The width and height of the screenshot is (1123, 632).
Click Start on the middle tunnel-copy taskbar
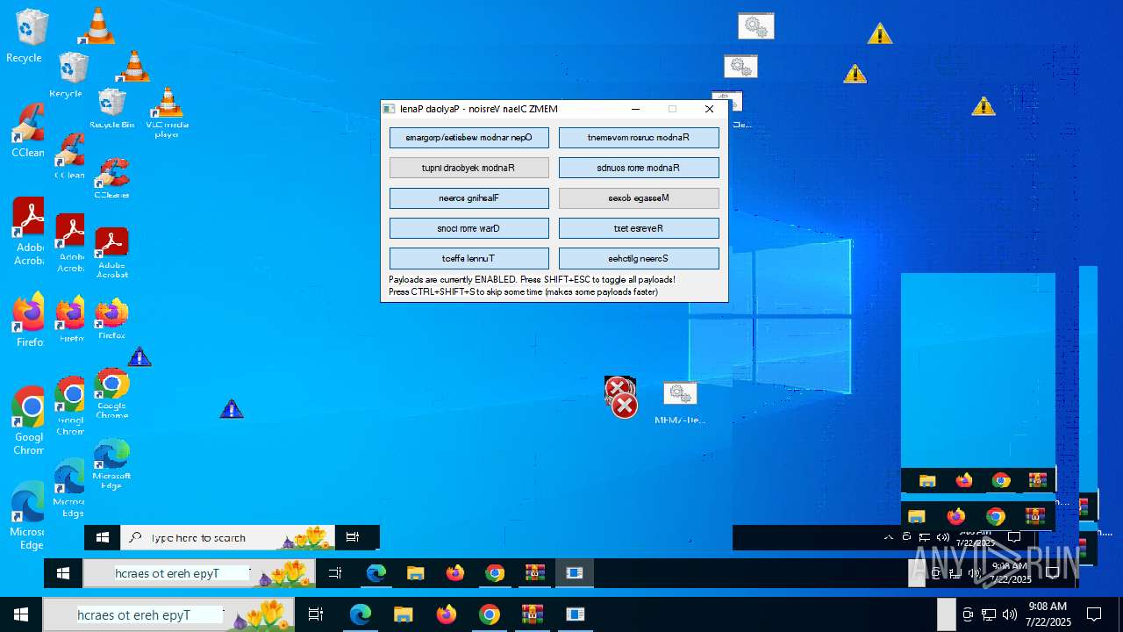[x=63, y=573]
